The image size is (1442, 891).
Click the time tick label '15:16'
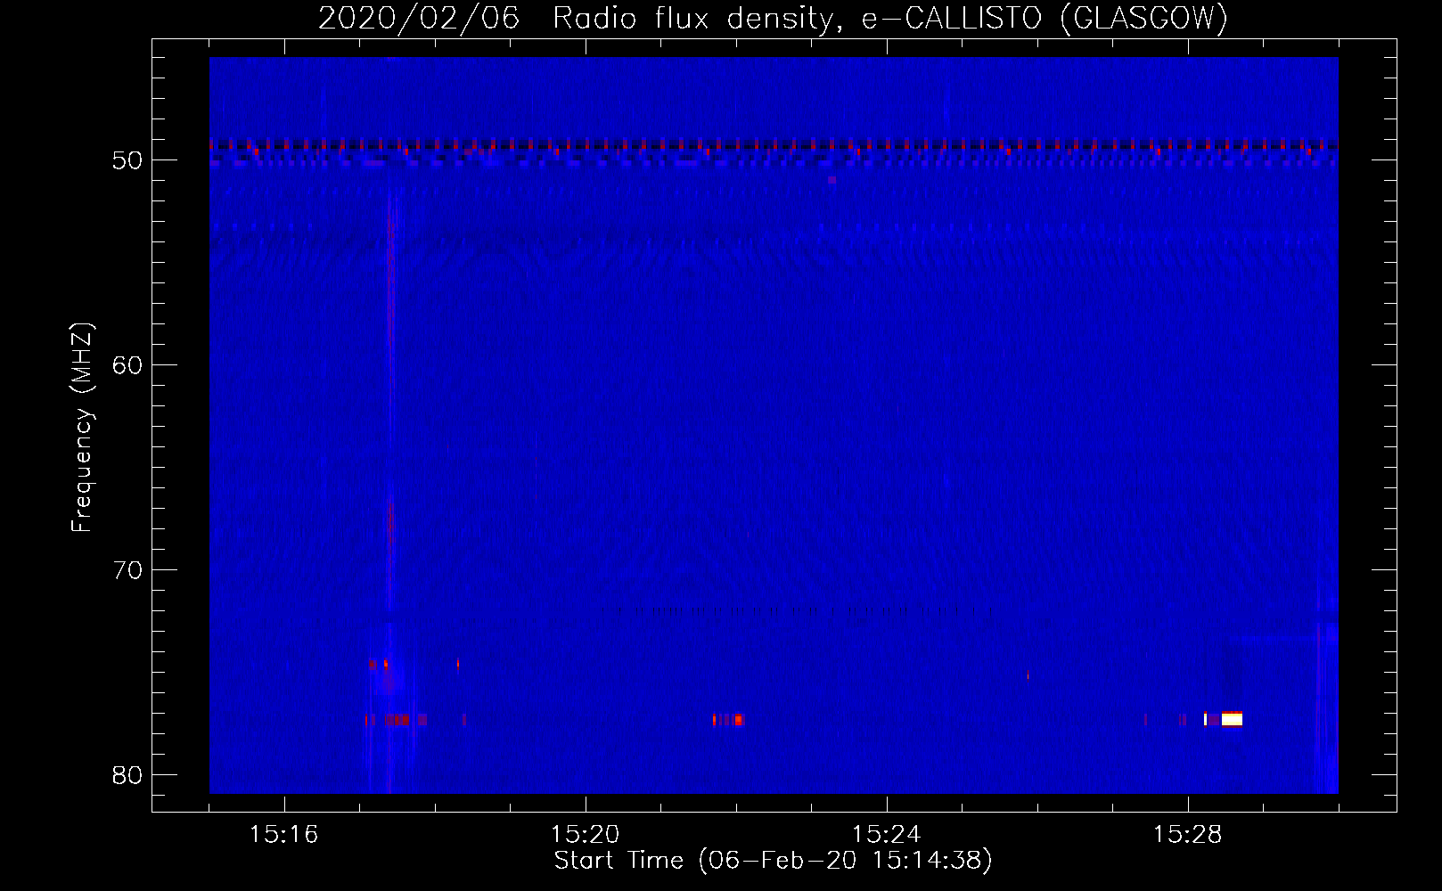pos(284,835)
